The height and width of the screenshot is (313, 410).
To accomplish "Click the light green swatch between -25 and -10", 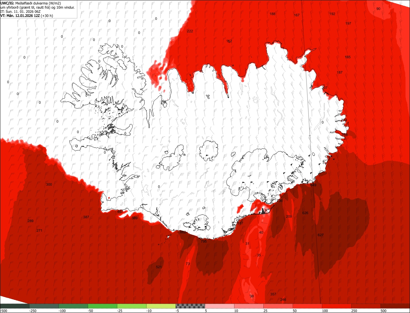I will click(x=132, y=306).
